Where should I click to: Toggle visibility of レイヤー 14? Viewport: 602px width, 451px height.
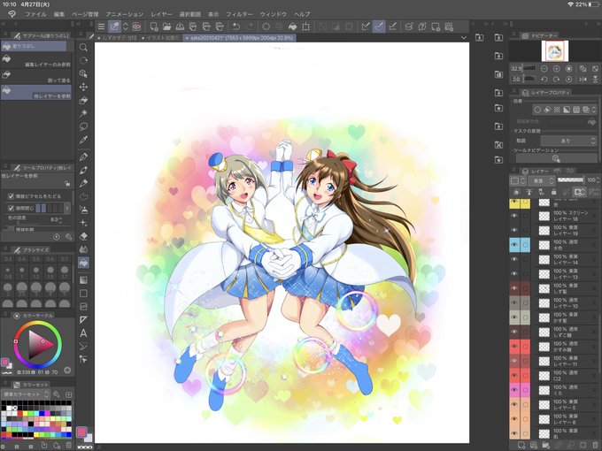tap(514, 259)
